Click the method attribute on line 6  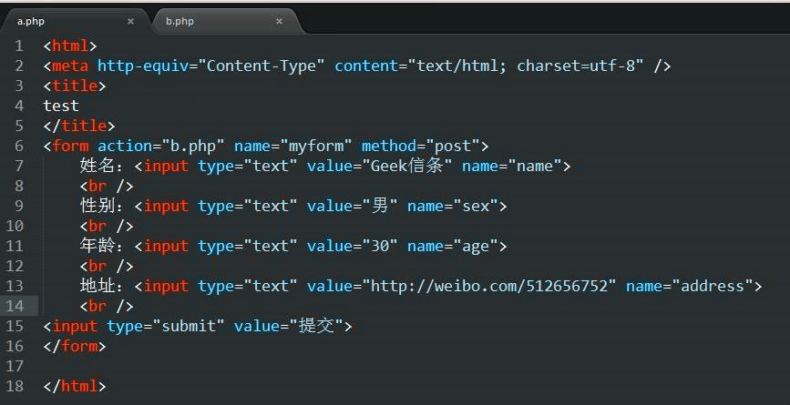pos(389,147)
